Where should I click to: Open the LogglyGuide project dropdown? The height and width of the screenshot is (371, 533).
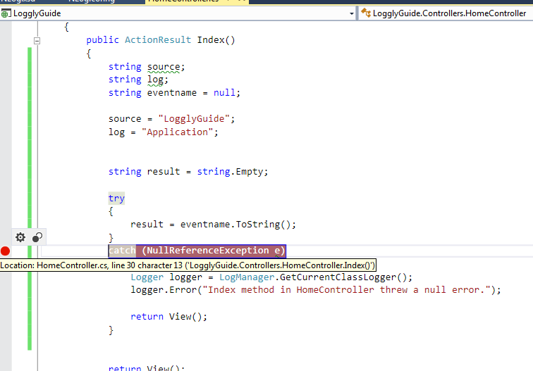click(351, 13)
